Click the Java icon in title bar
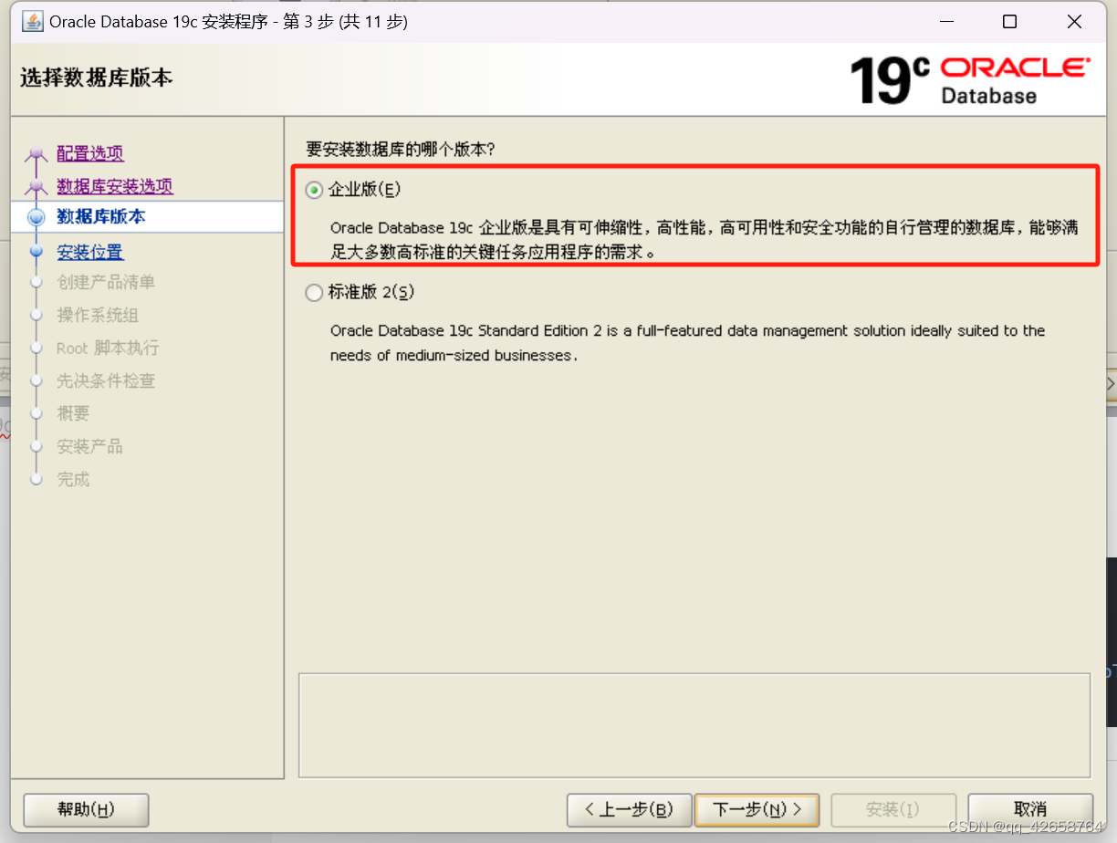The image size is (1117, 843). 33,22
